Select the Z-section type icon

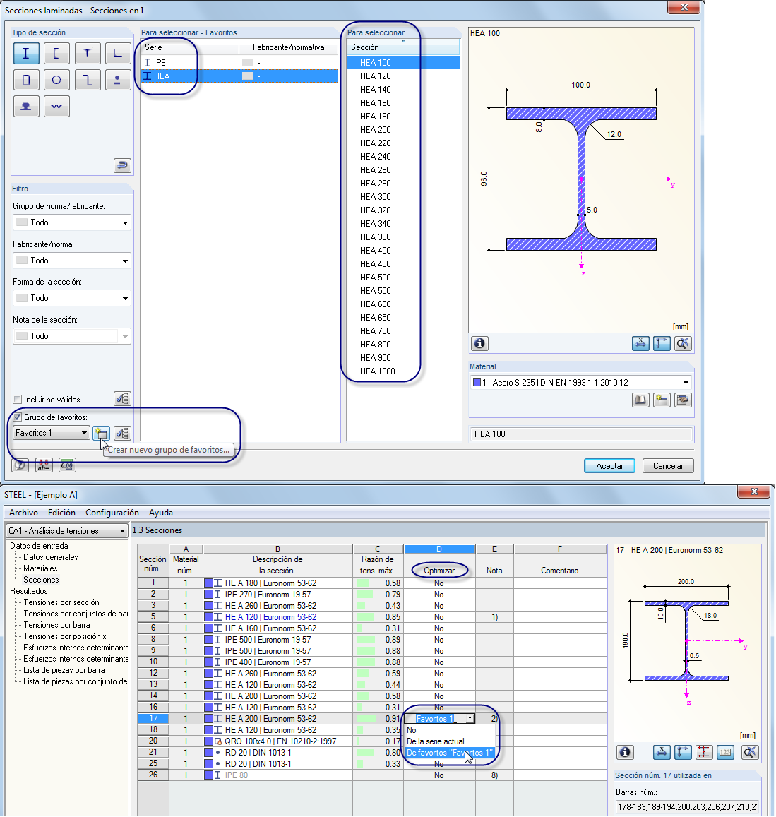pos(87,80)
